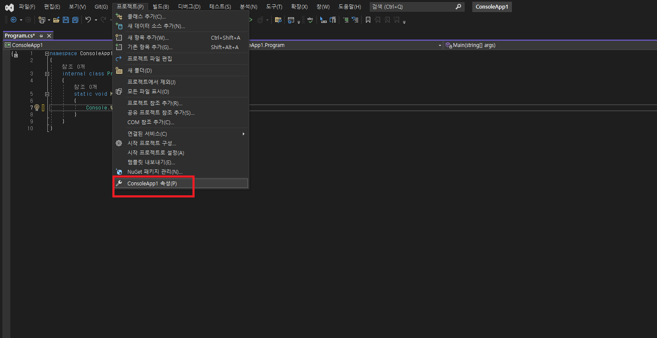657x338 pixels.
Task: Click the new project toolbar icon
Action: click(x=42, y=20)
